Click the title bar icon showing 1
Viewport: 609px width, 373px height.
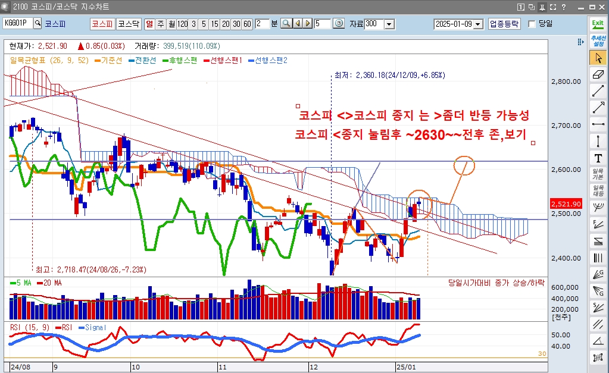521,7
